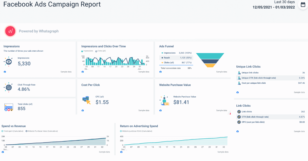Viewport: 308px width, 161px height.
Task: Click the Facebook icon under the Ads Funnel
Action: click(x=160, y=72)
